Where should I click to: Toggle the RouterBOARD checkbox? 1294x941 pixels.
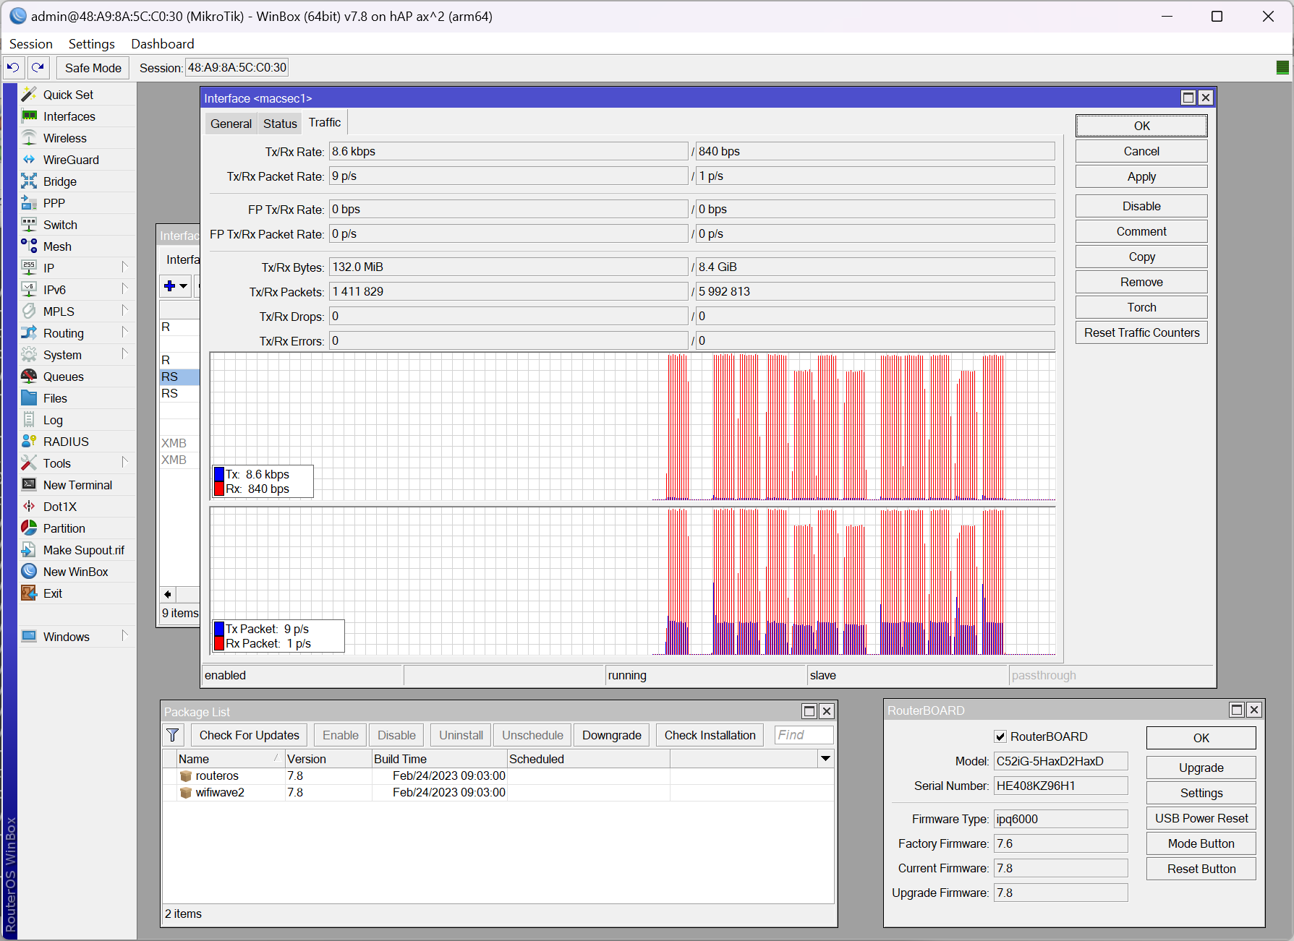[1000, 736]
